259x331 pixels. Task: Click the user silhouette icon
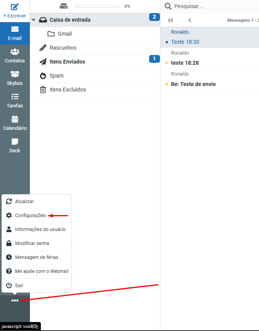tap(9, 229)
